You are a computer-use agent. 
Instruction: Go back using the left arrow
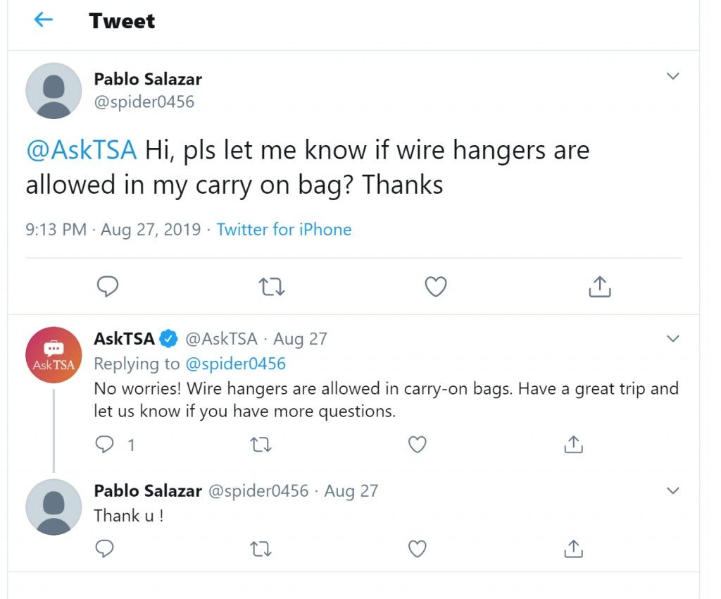click(x=44, y=19)
